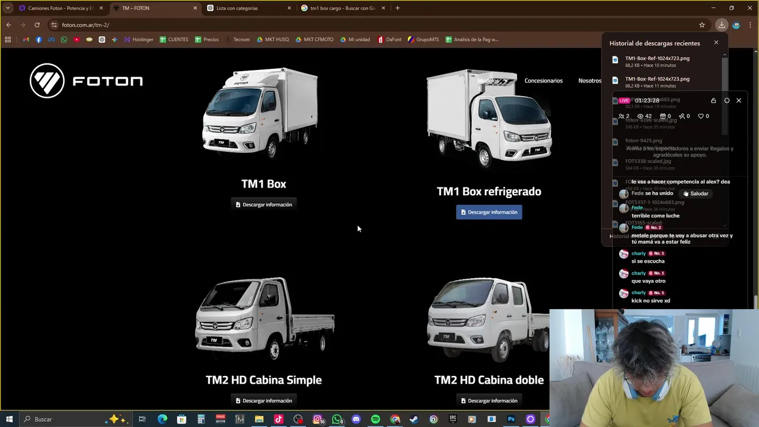Switch to tm1 box cargo Google tab
This screenshot has width=759, height=427.
click(x=342, y=8)
